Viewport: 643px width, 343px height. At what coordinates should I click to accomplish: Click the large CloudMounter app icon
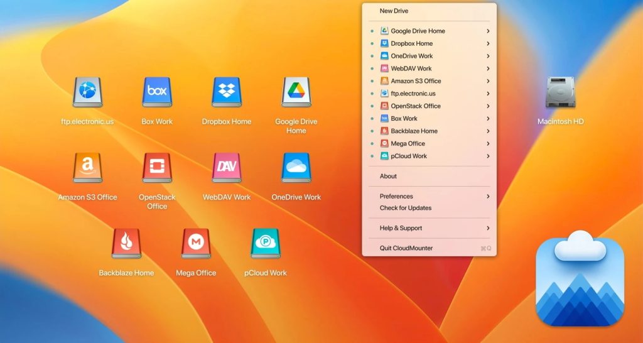(580, 278)
